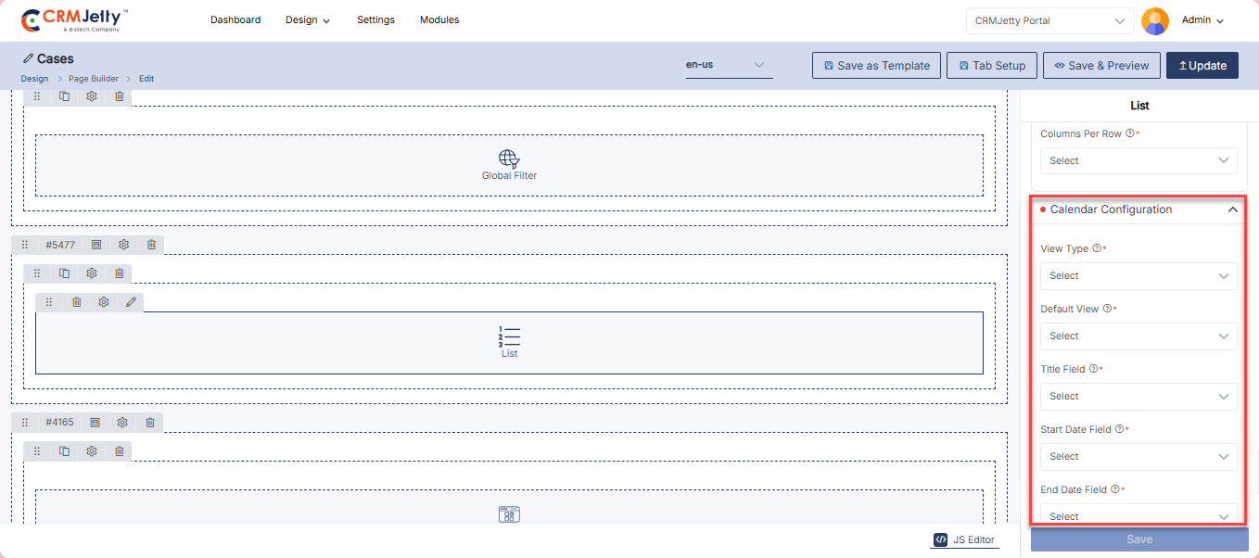Click the help icon next to Title Field
Screen dimensions: 1259x558
(1093, 369)
